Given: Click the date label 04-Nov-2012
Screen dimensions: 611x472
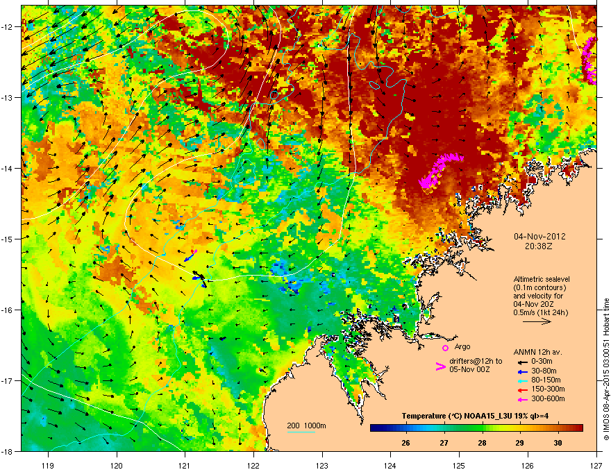Looking at the screenshot, I should (539, 237).
